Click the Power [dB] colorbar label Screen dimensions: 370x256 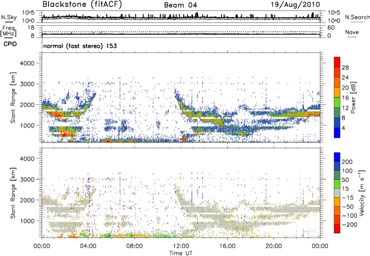tap(353, 98)
